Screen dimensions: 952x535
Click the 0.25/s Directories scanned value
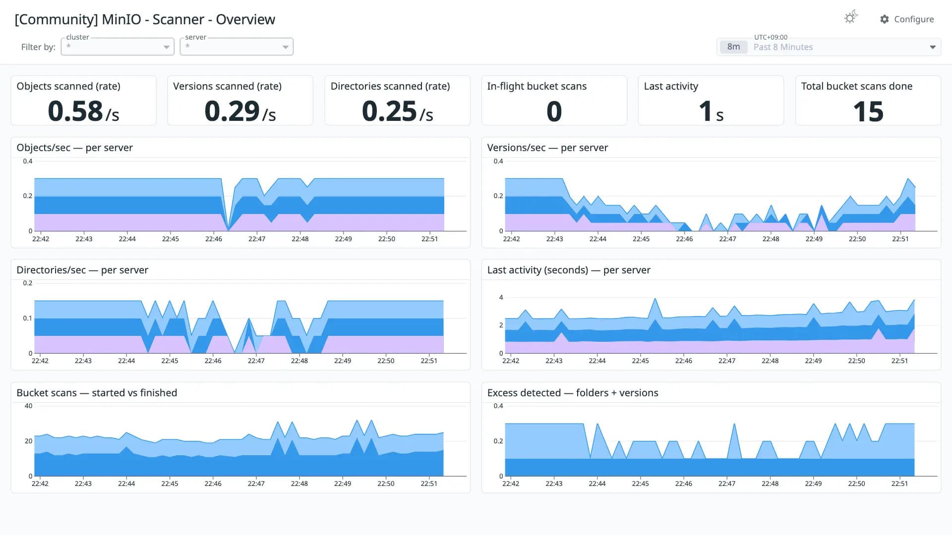tap(398, 111)
